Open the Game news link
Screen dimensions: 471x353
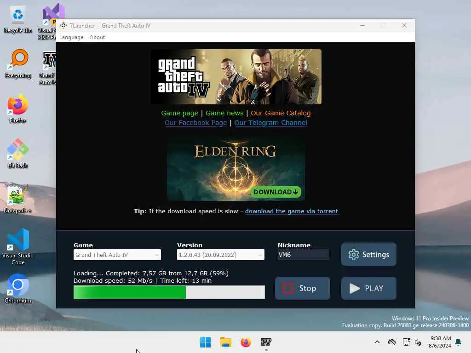(224, 113)
